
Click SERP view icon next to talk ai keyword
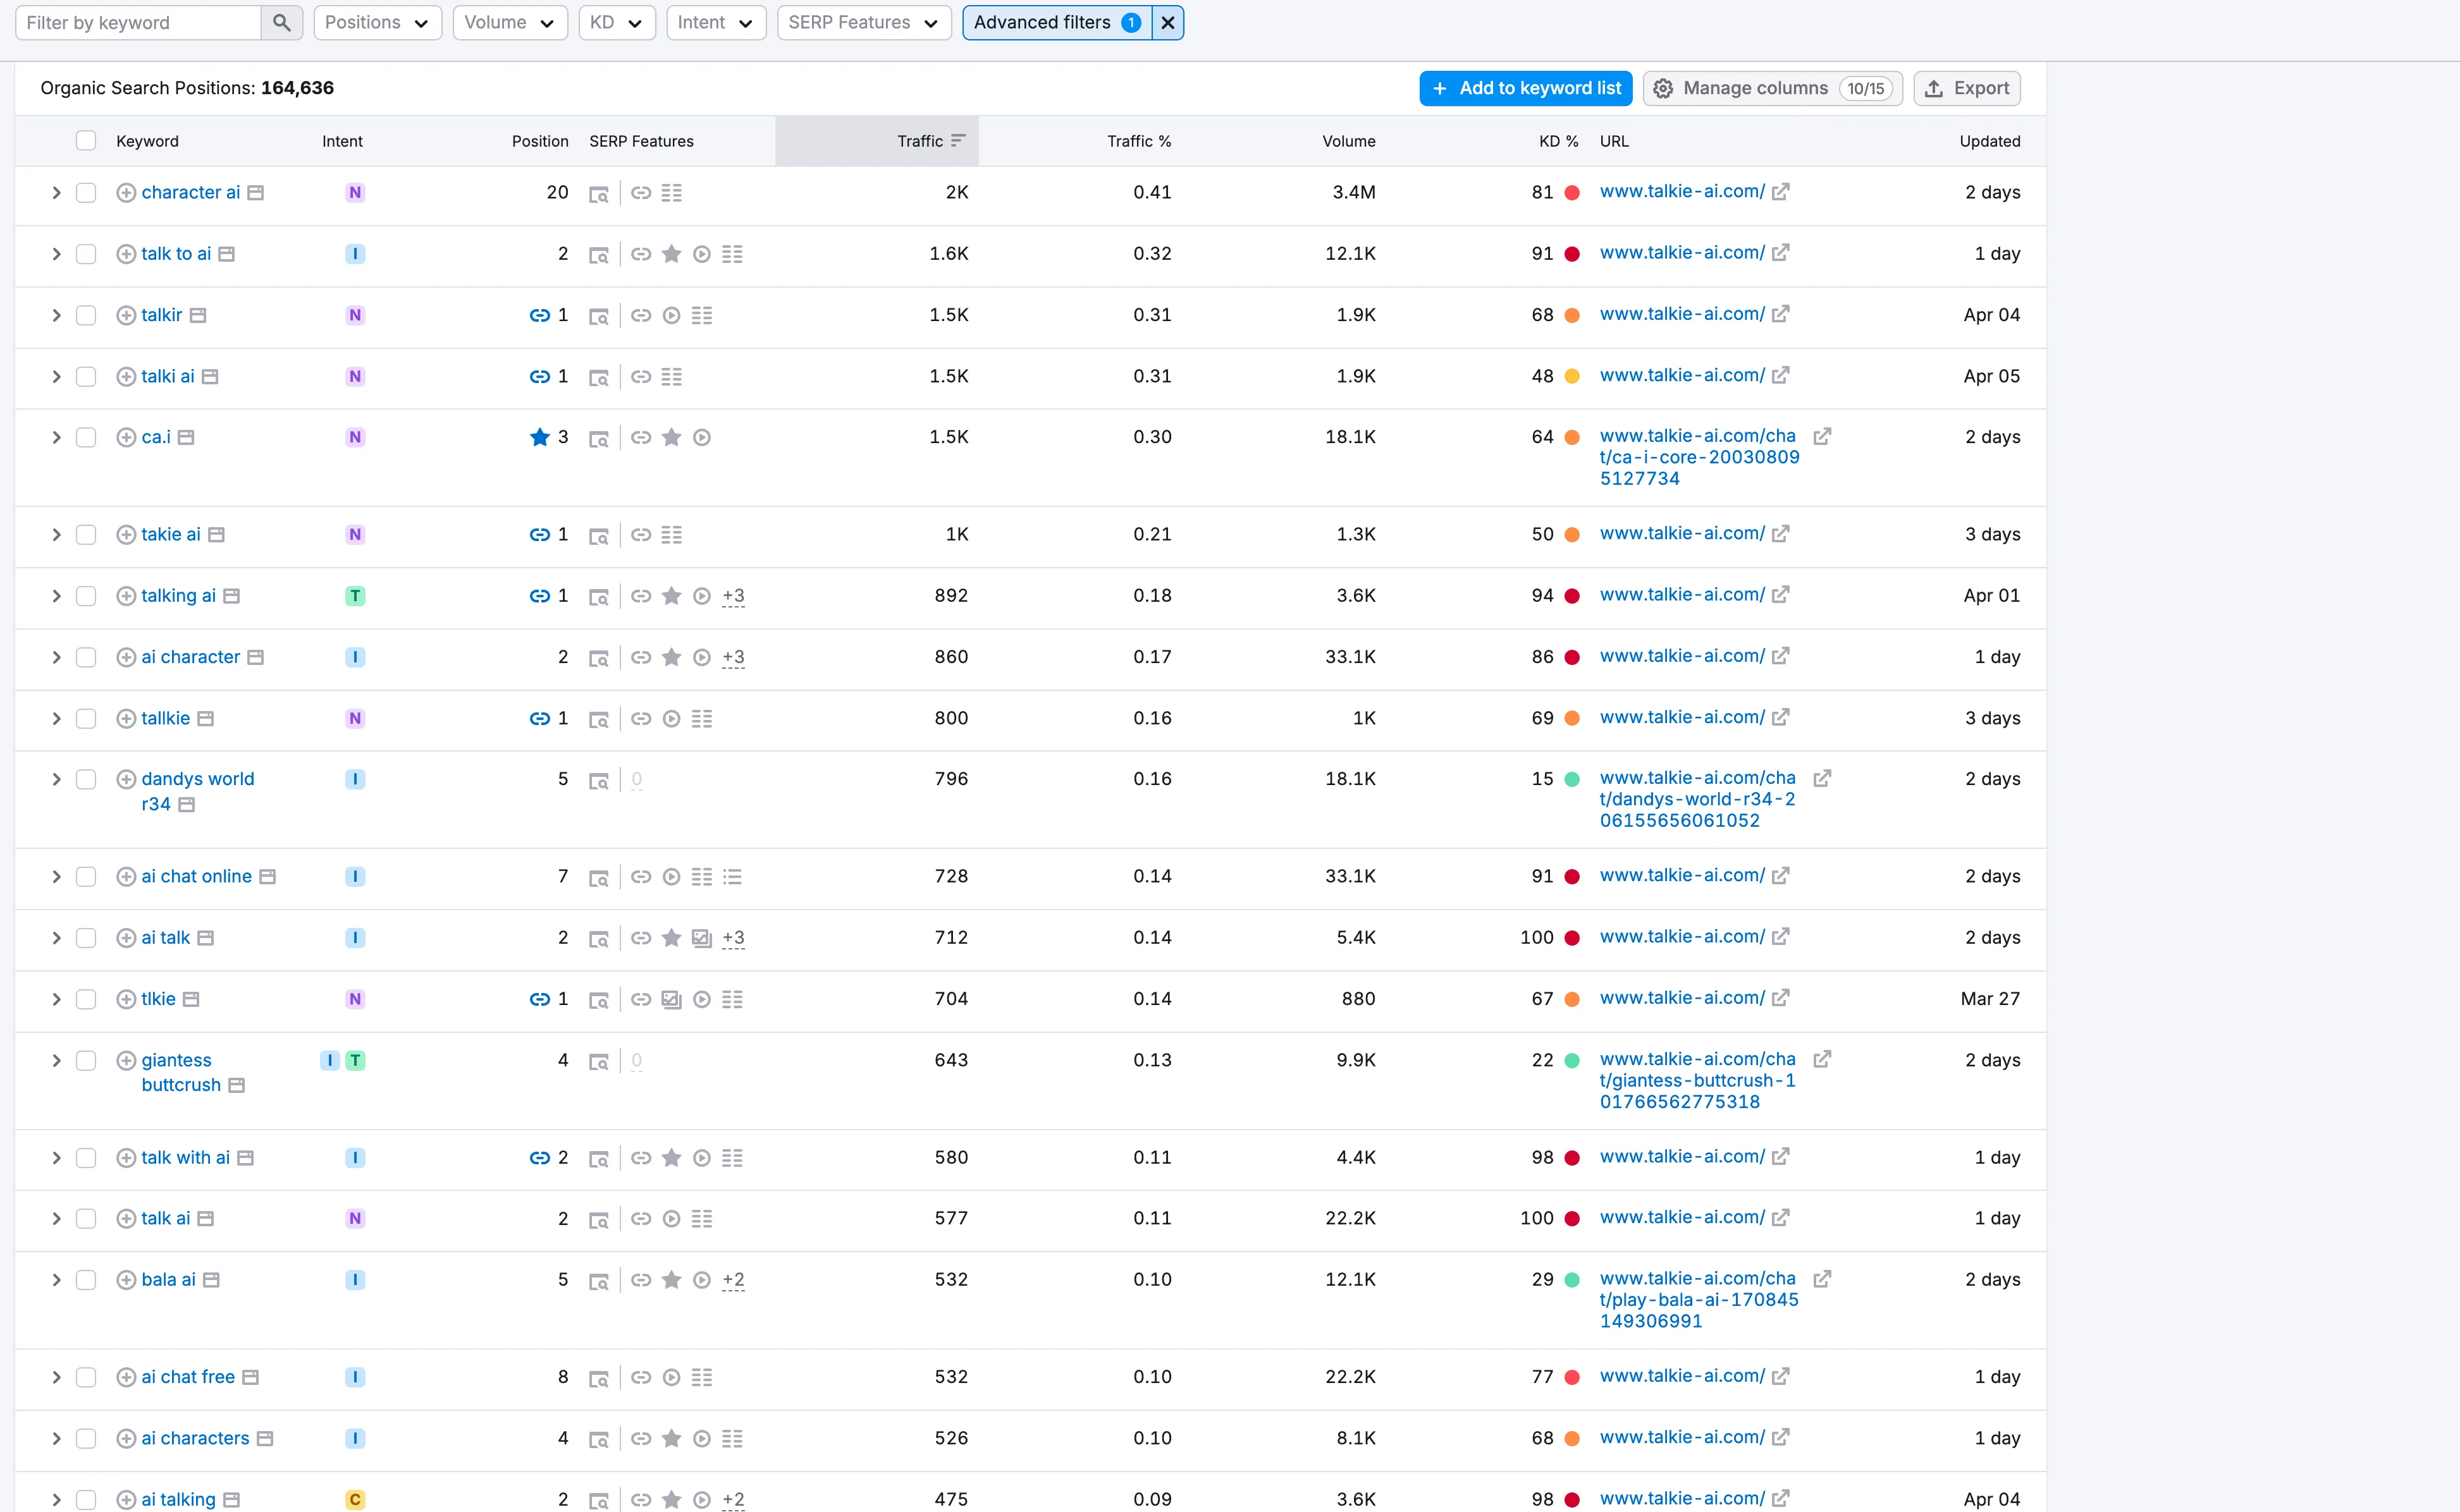point(205,1219)
